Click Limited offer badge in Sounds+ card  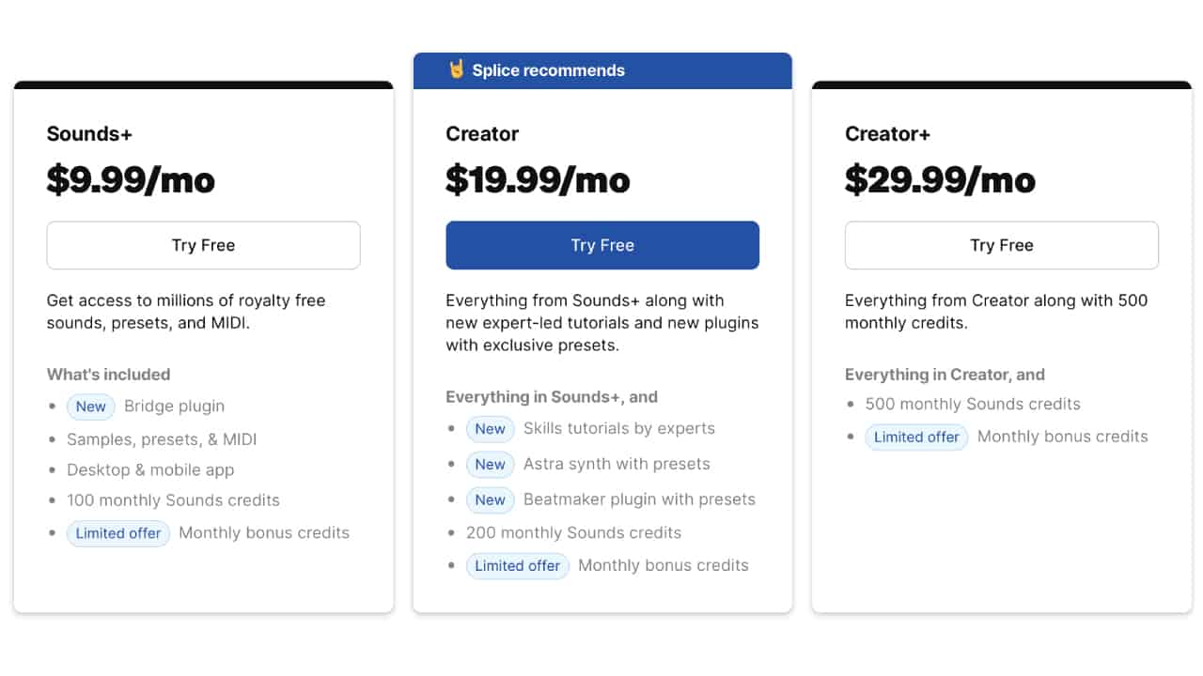pyautogui.click(x=117, y=533)
